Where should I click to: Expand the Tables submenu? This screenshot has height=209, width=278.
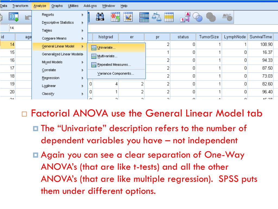pos(59,30)
